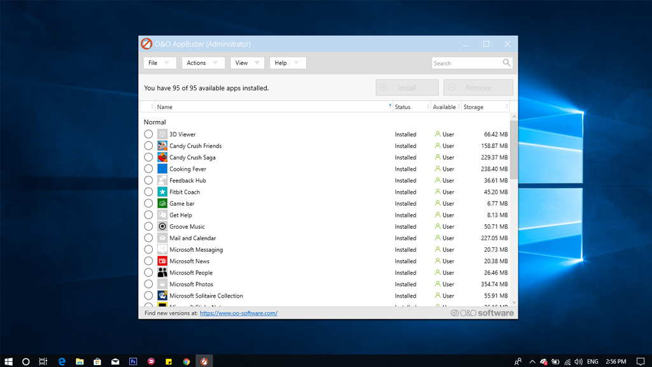
Task: Click the Feedback Hub icon
Action: coord(162,180)
